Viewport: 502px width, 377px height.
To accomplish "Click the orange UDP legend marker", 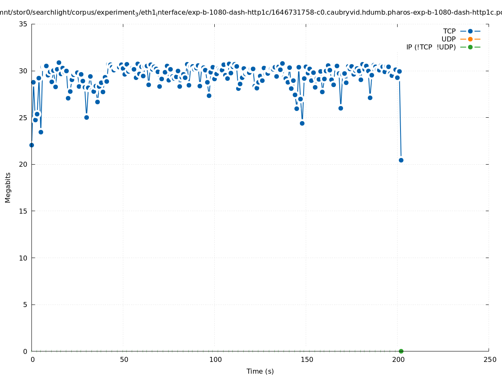I will pos(470,39).
